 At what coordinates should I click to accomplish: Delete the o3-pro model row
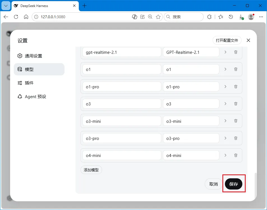[x=236, y=138]
